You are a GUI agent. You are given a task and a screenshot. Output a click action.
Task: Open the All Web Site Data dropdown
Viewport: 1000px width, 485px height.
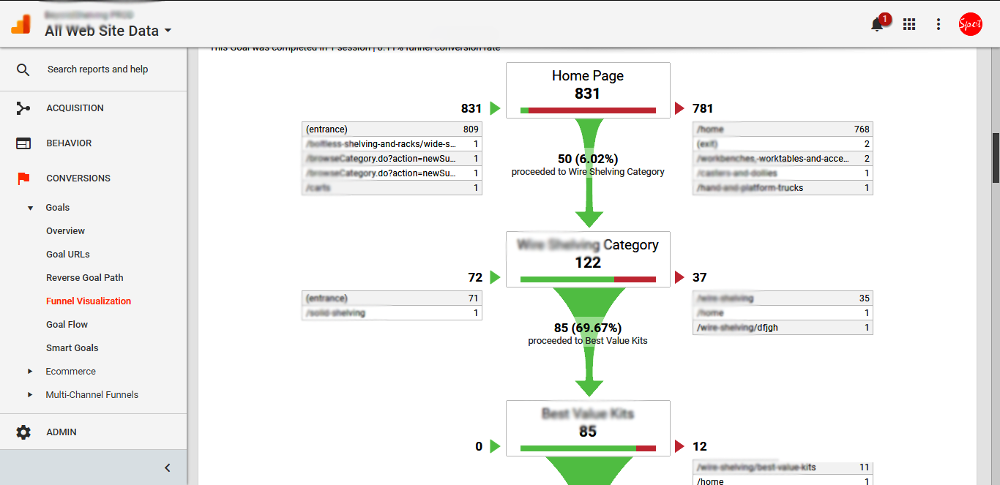tap(108, 31)
